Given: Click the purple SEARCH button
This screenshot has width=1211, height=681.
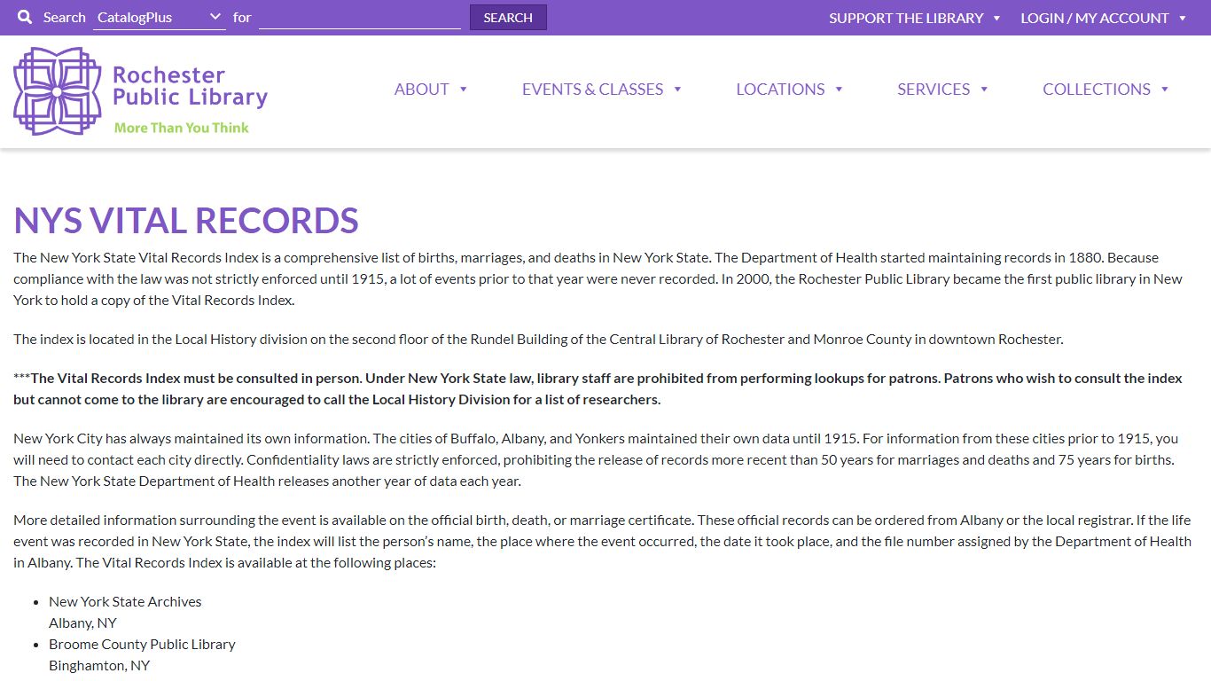Looking at the screenshot, I should [x=508, y=18].
